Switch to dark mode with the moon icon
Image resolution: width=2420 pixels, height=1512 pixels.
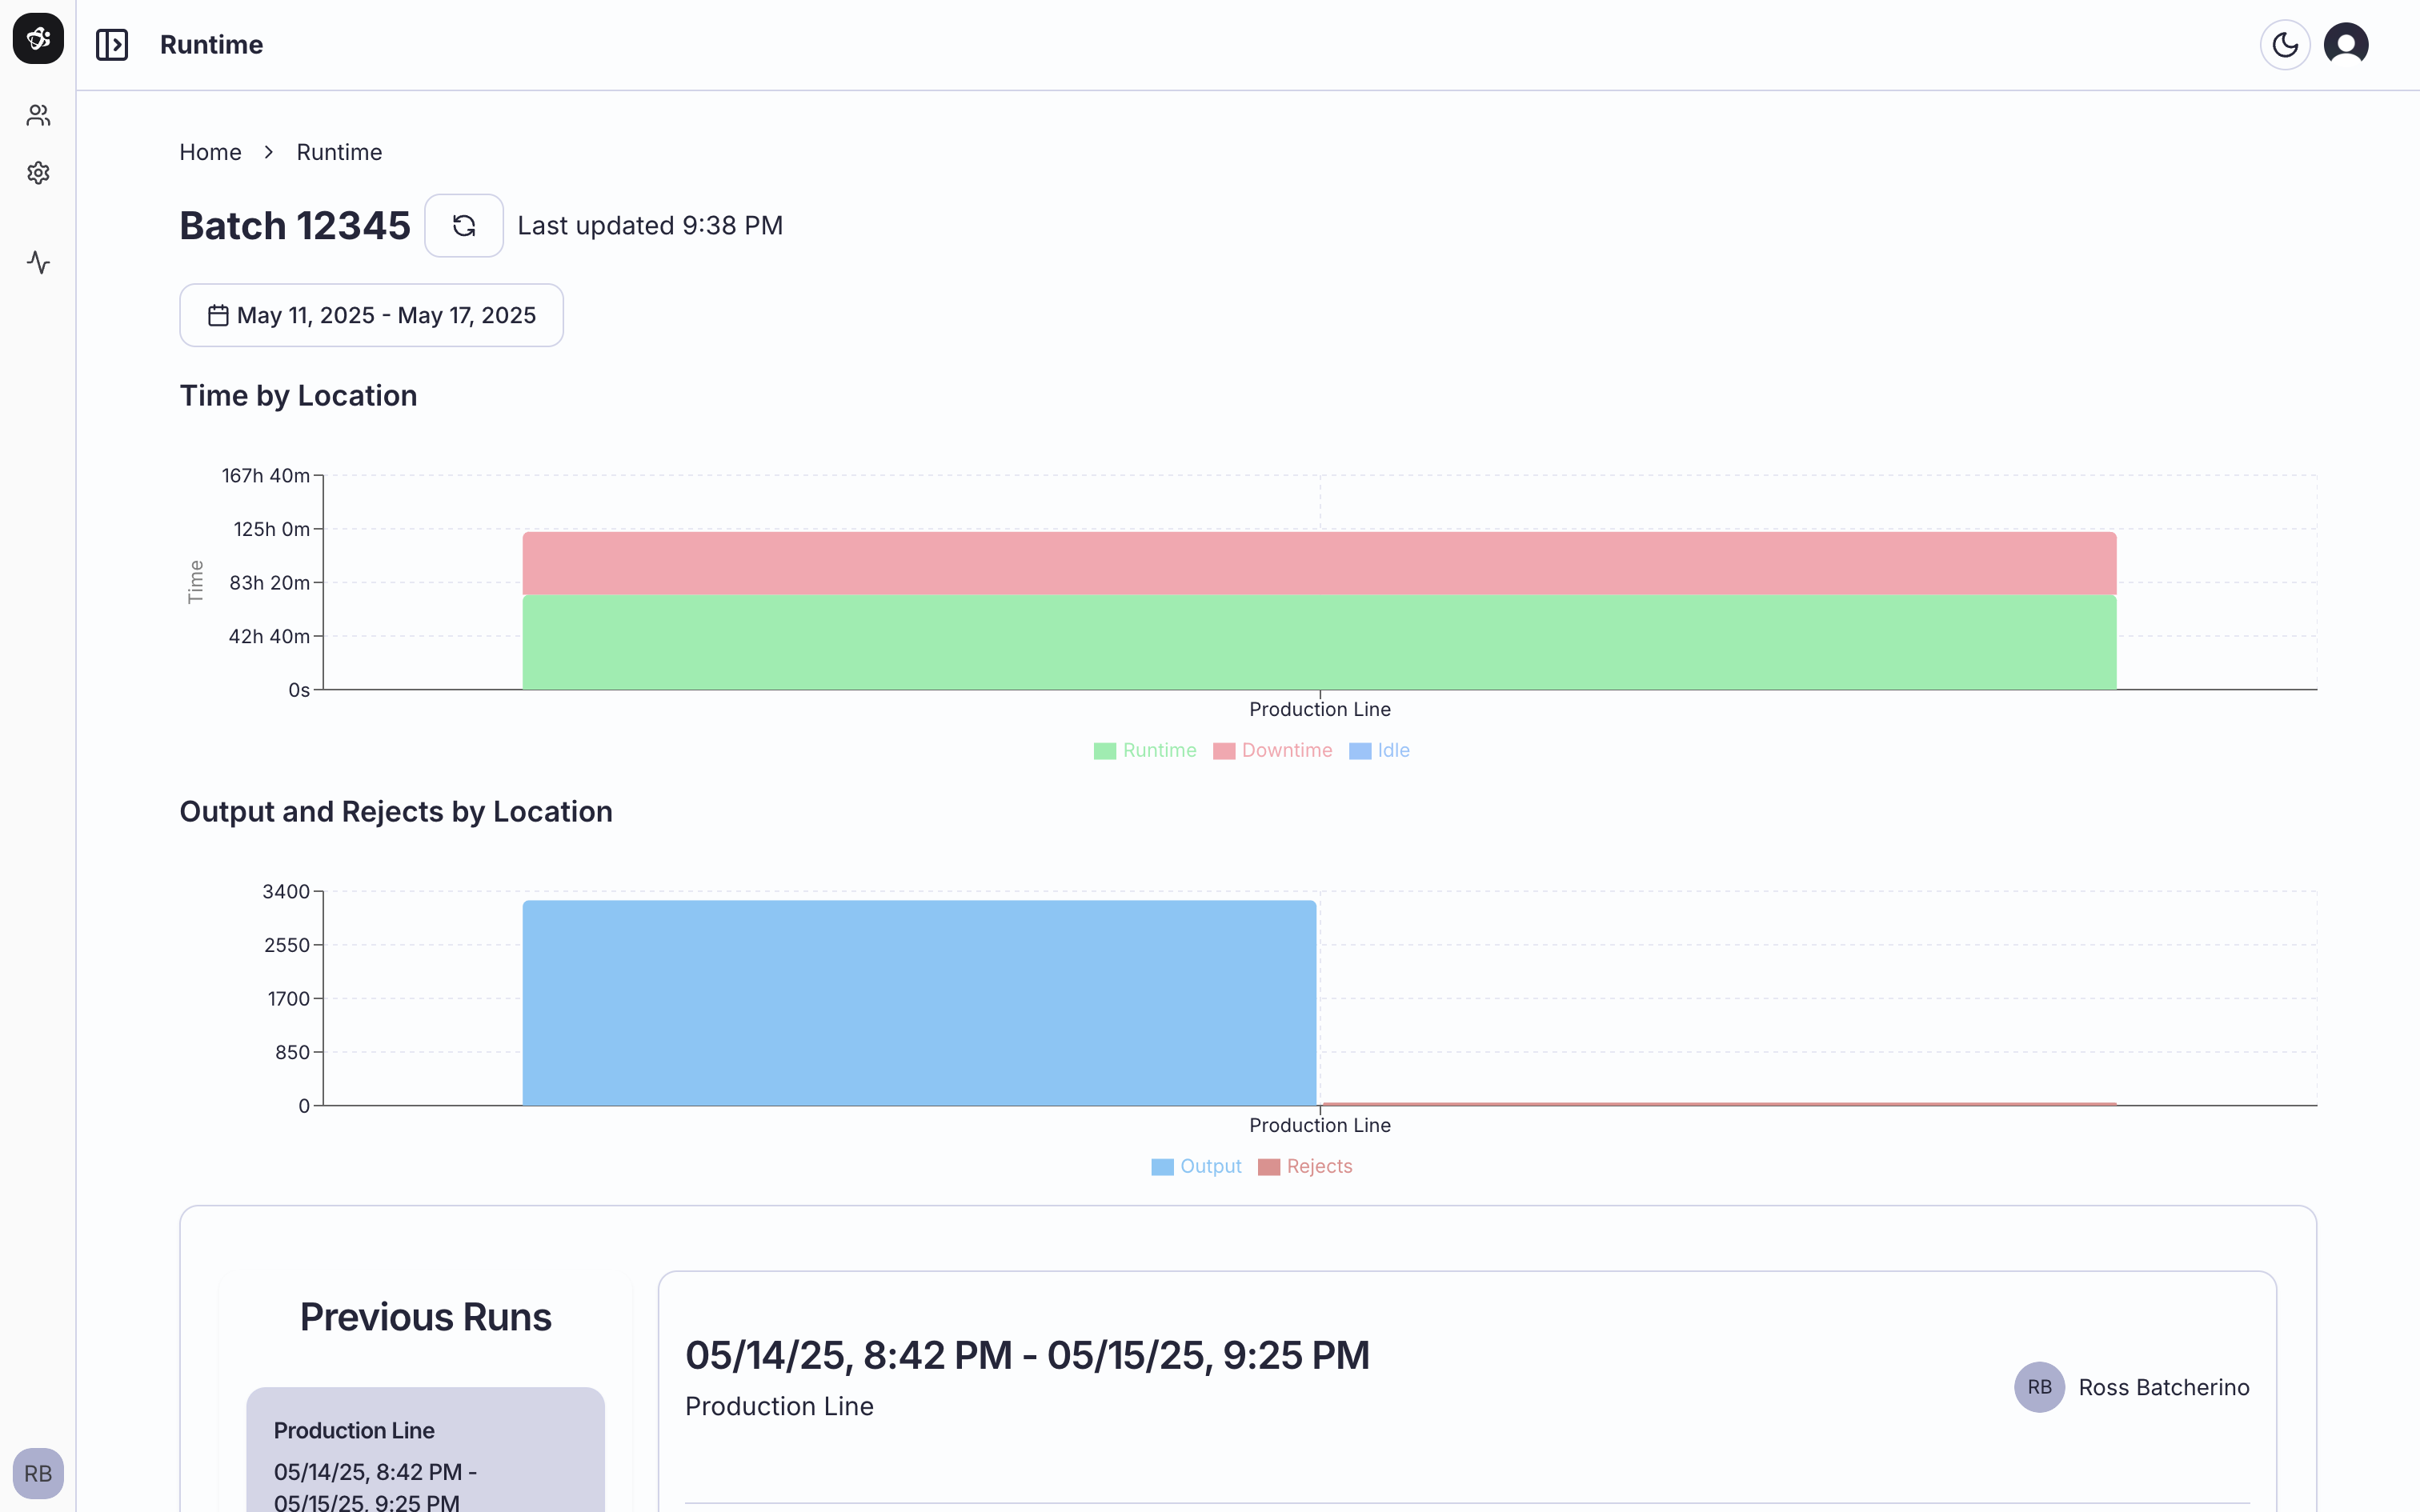(x=2285, y=44)
